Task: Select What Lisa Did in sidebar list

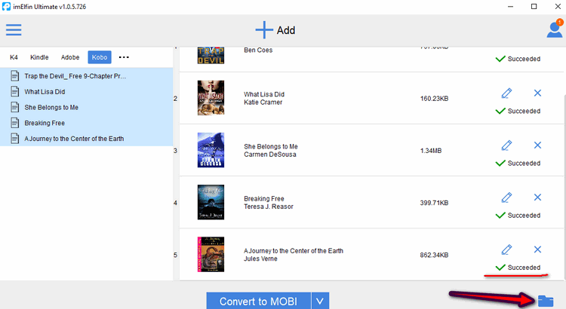Action: 87,92
